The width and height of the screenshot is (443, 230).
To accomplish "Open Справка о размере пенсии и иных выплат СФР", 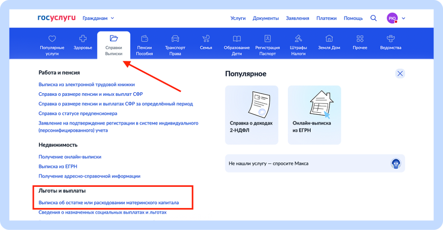I will click(x=91, y=94).
